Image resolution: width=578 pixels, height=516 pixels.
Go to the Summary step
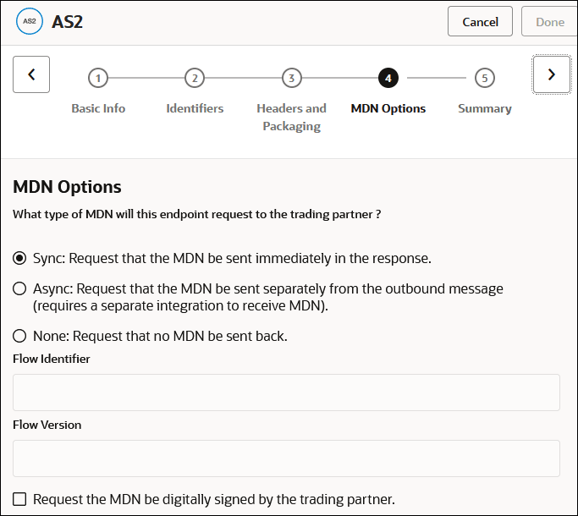pos(484,108)
